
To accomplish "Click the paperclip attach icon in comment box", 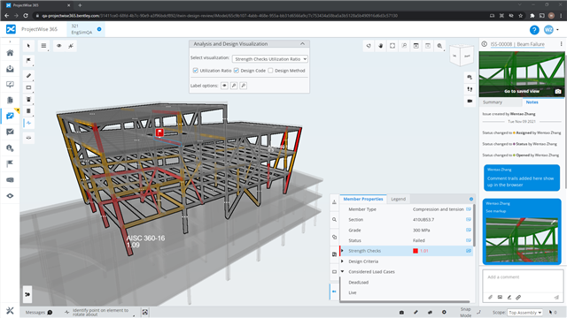I will pyautogui.click(x=490, y=298).
